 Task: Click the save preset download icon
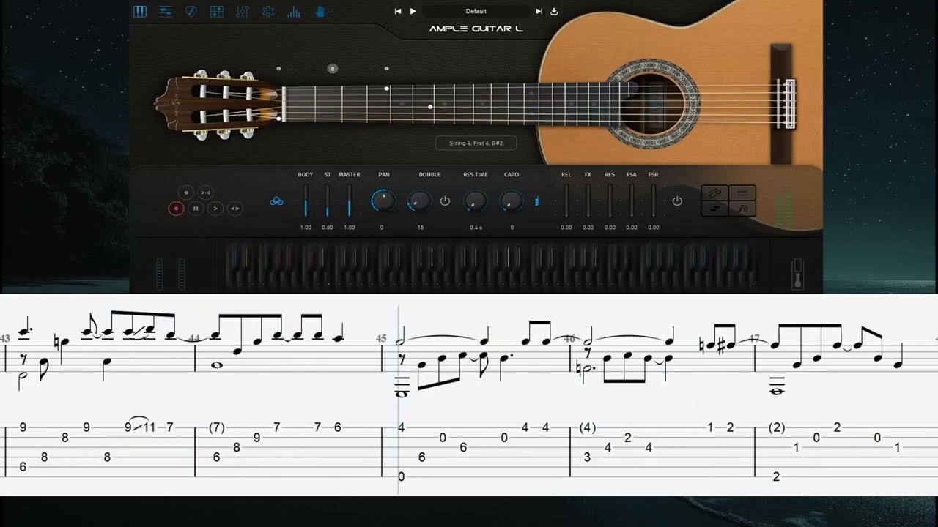pyautogui.click(x=554, y=11)
